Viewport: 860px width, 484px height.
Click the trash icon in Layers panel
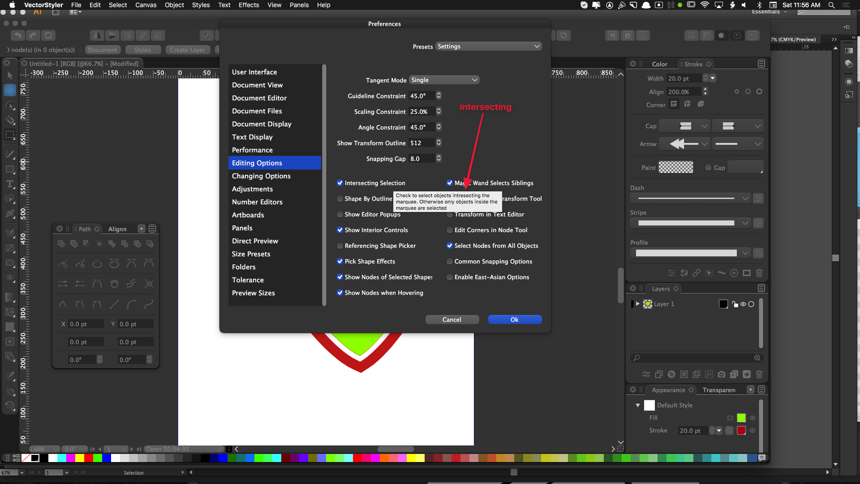click(759, 374)
